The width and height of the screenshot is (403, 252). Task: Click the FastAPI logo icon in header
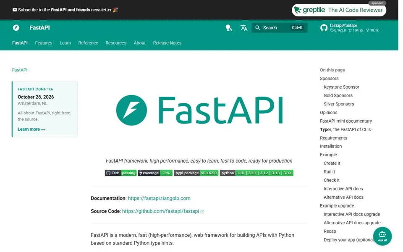point(16,28)
